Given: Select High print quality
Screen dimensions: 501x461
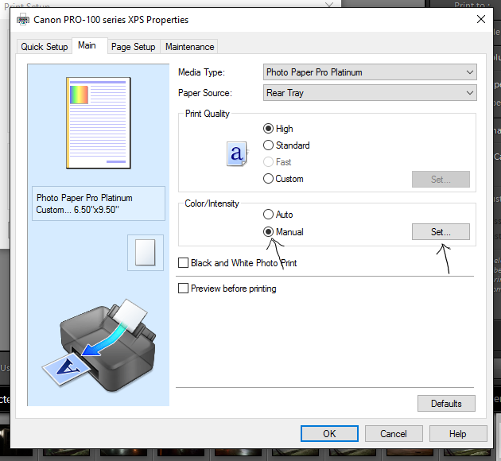Looking at the screenshot, I should click(x=278, y=129).
